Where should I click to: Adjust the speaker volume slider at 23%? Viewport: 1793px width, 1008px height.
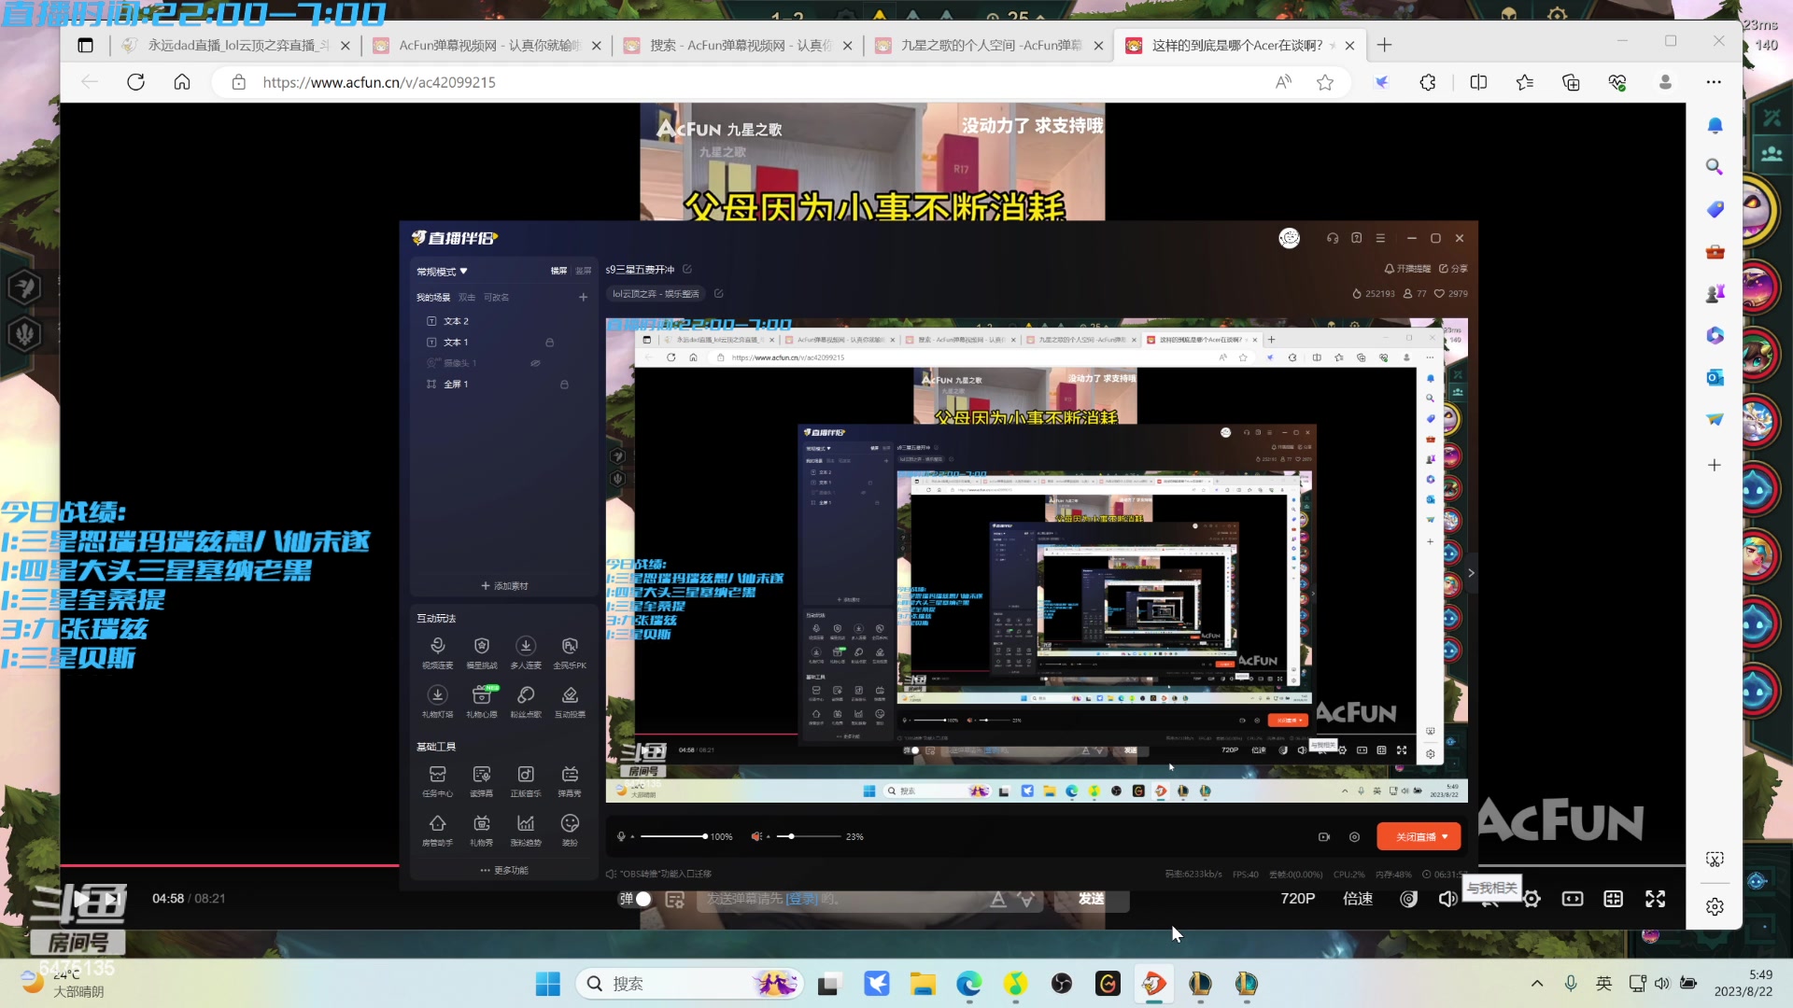[810, 836]
